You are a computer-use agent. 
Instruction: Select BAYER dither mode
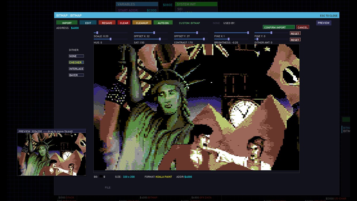(76, 75)
